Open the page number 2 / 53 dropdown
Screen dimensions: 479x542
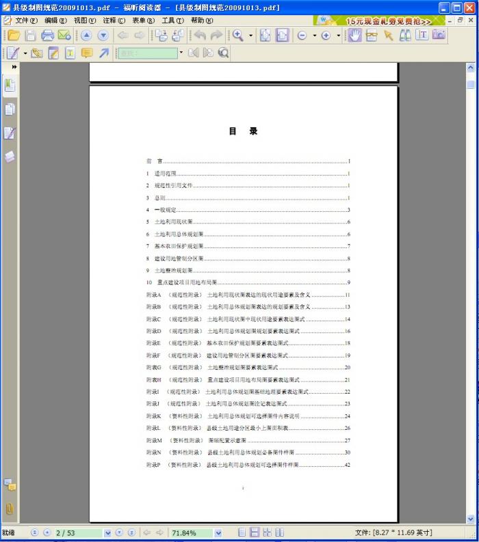[107, 532]
